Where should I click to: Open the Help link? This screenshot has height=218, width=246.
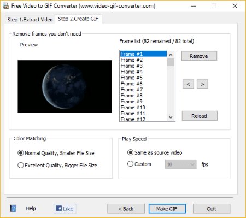tap(31, 208)
